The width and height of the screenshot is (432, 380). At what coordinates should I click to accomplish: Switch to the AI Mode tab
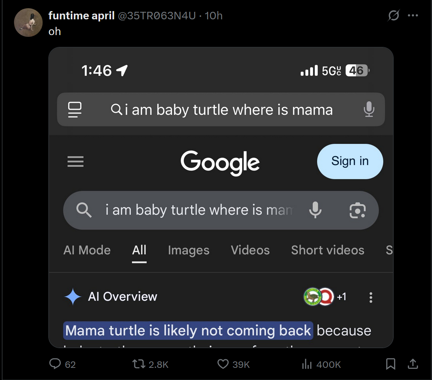coord(87,250)
